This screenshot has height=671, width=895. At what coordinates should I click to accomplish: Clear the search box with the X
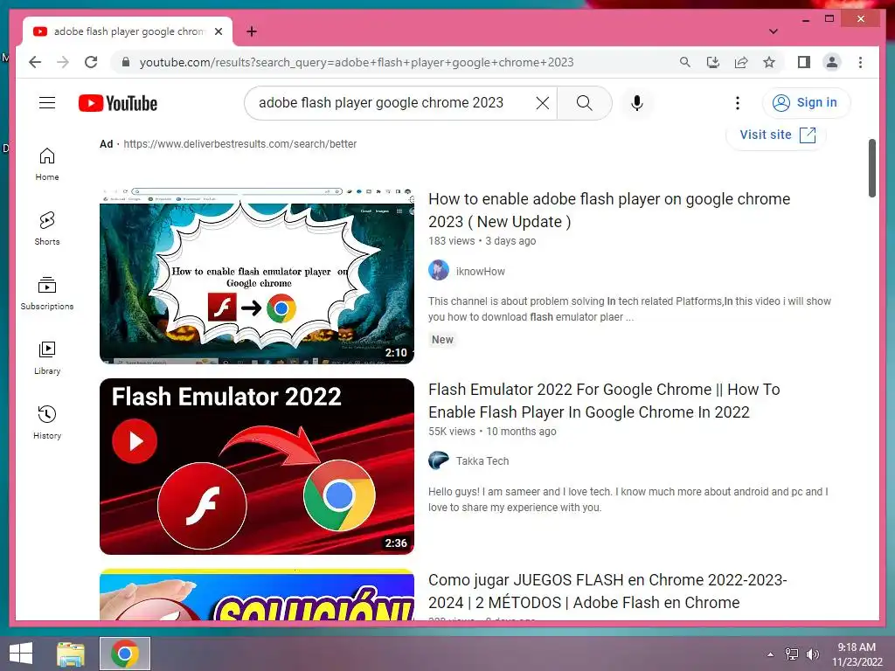(x=542, y=103)
